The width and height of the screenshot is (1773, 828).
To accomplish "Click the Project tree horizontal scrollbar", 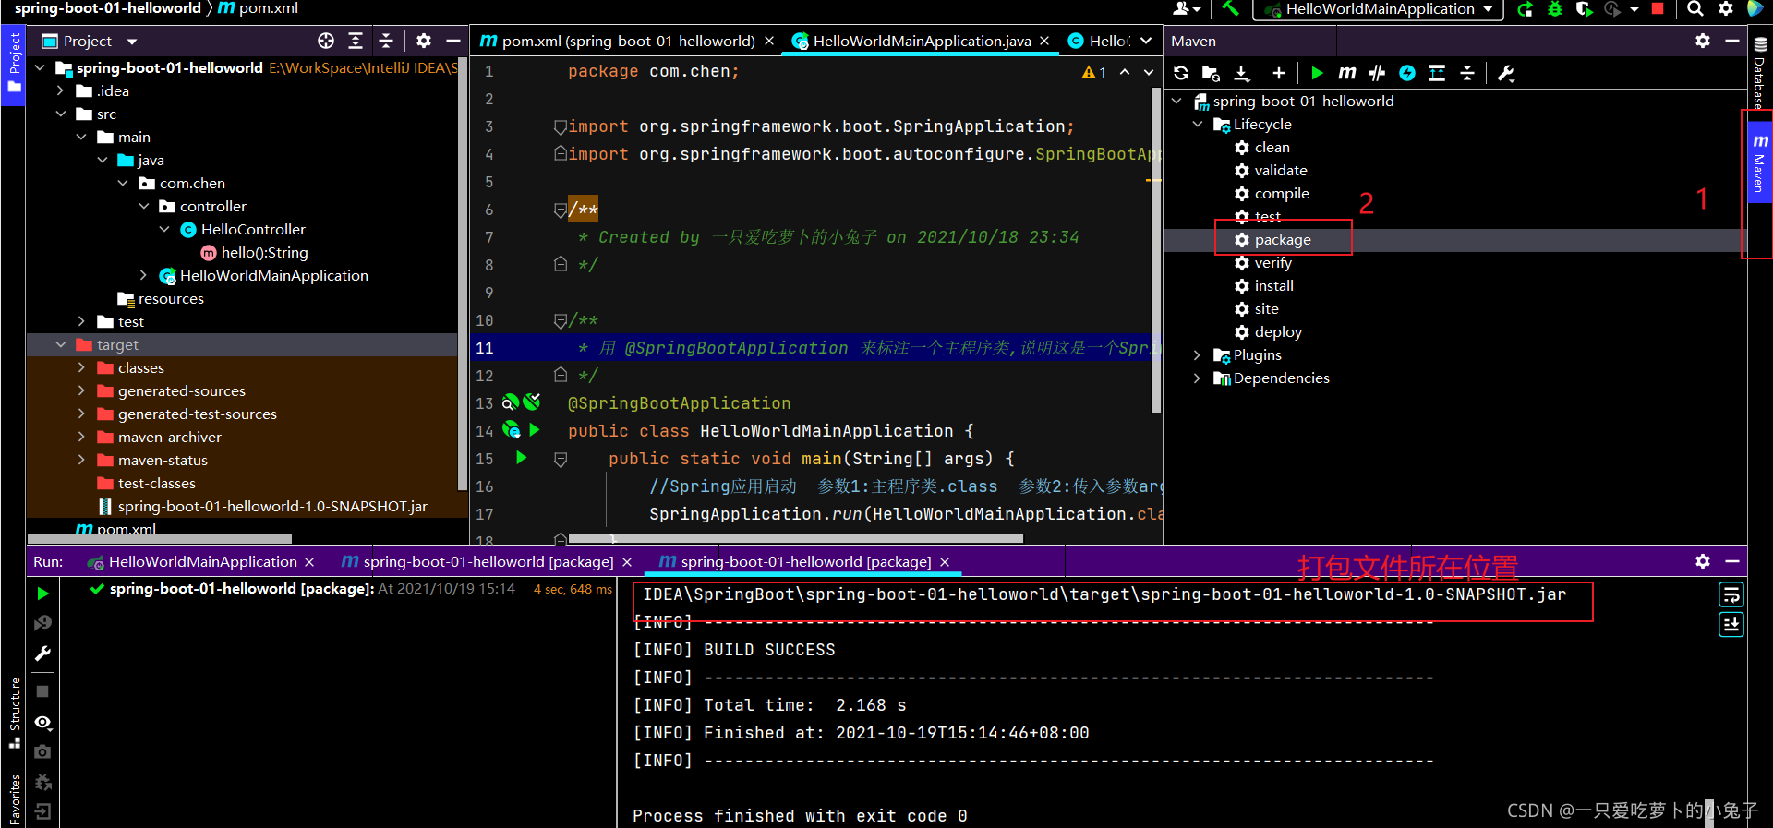I will pos(160,538).
